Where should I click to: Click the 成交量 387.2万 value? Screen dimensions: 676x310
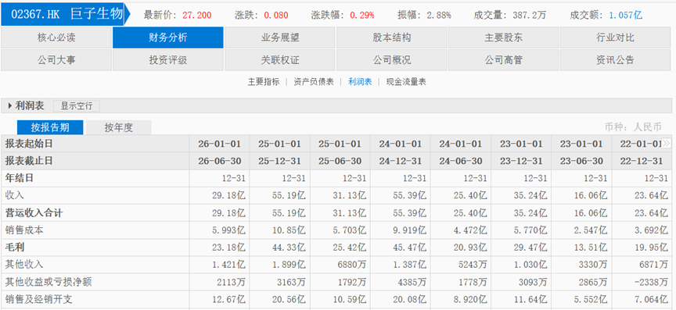pos(530,16)
